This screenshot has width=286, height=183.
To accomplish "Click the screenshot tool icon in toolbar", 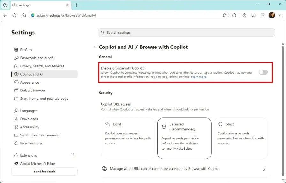I will [253, 15].
